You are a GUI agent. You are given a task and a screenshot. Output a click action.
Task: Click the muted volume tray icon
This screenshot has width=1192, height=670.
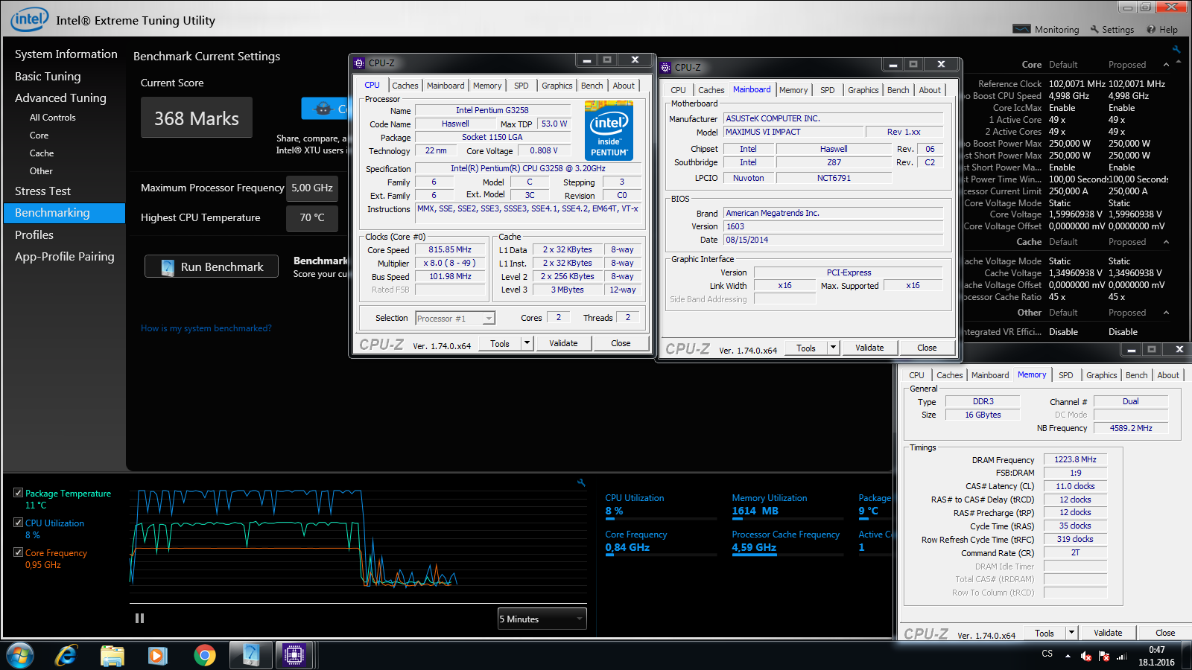click(x=1086, y=656)
